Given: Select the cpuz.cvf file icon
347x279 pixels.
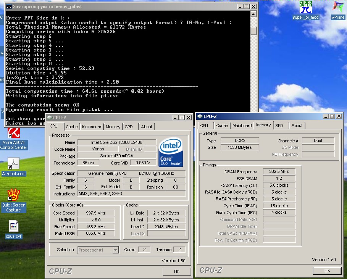Looking at the screenshot, I should pos(13,229).
